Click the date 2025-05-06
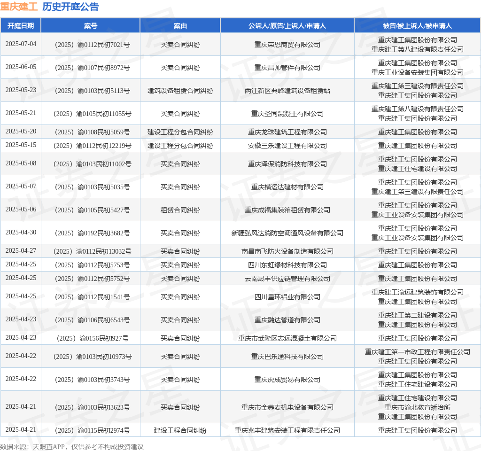 point(21,209)
